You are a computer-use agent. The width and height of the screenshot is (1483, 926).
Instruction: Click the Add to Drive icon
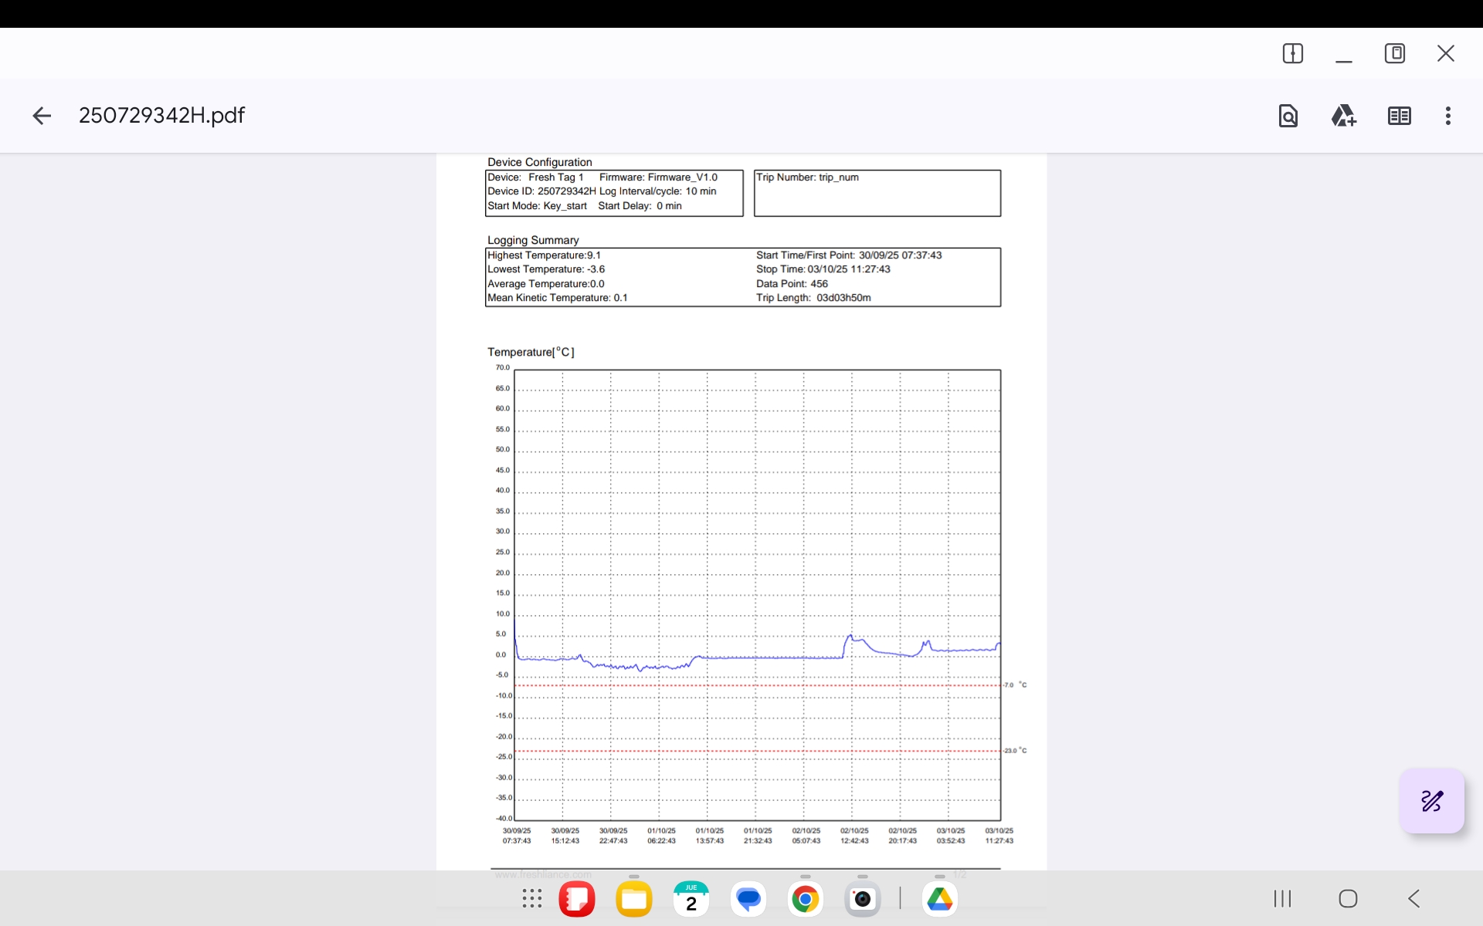coord(1343,116)
